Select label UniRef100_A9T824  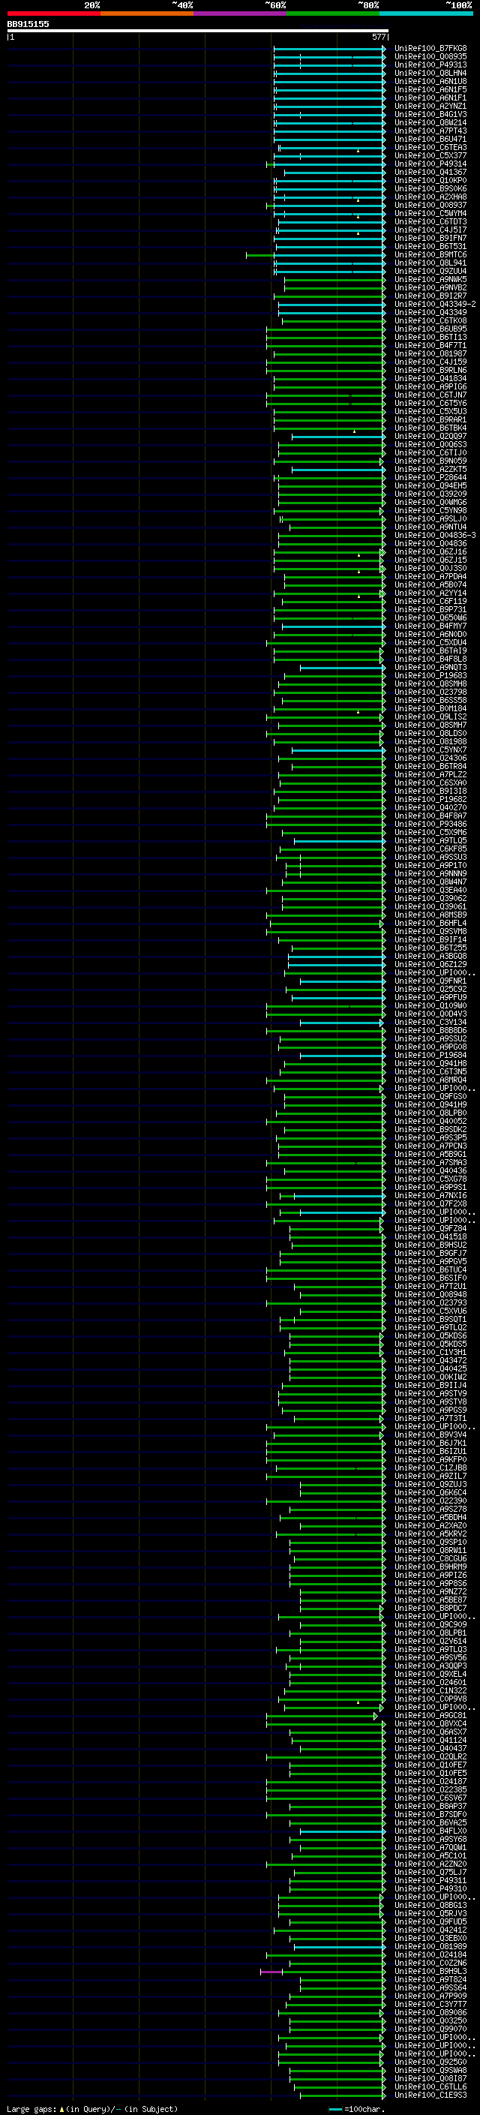point(430,1978)
